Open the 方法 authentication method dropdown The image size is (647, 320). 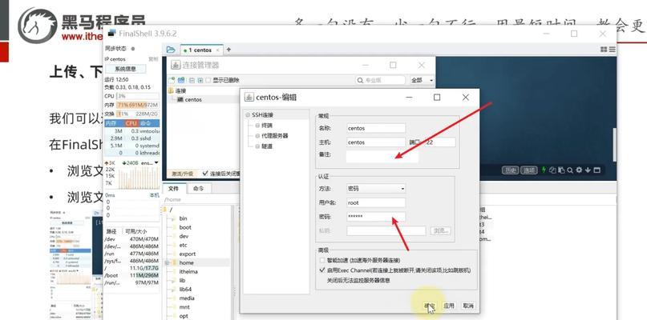coord(376,189)
